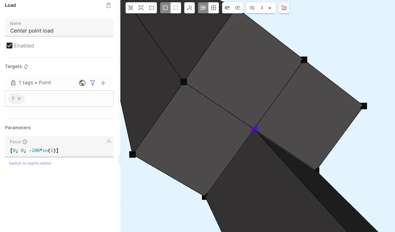
Task: Click the Name field containing Center point load
Action: (x=59, y=31)
